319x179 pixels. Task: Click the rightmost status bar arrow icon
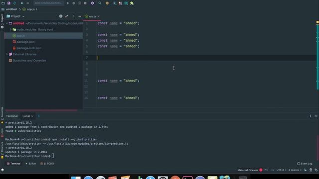coord(316,170)
